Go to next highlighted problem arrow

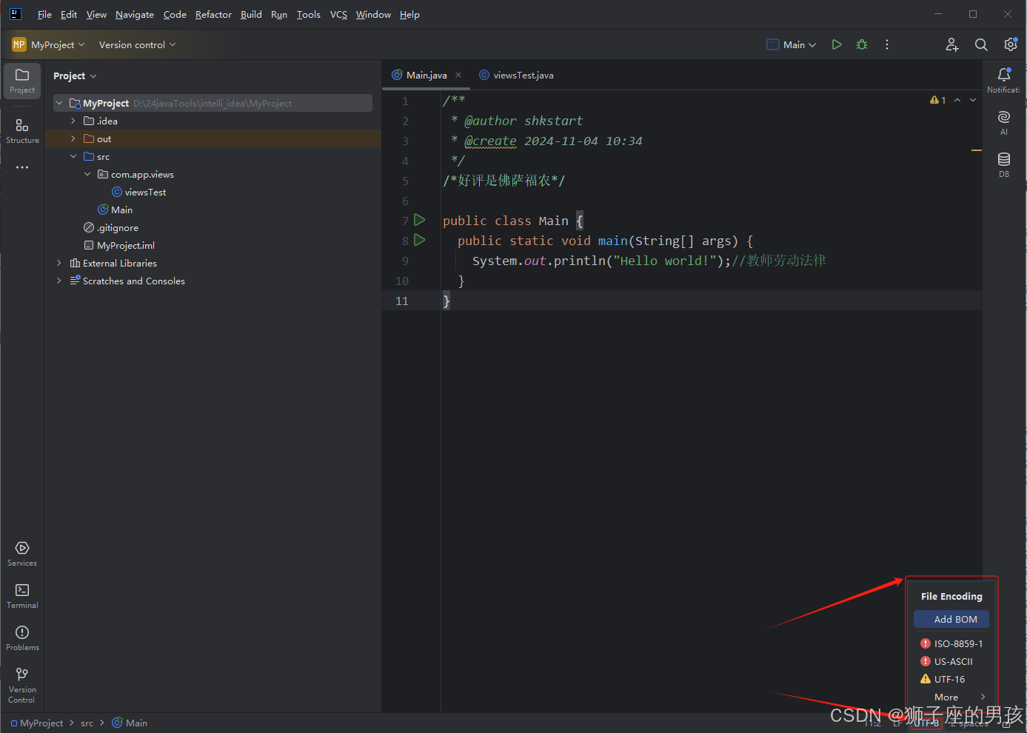tap(973, 100)
